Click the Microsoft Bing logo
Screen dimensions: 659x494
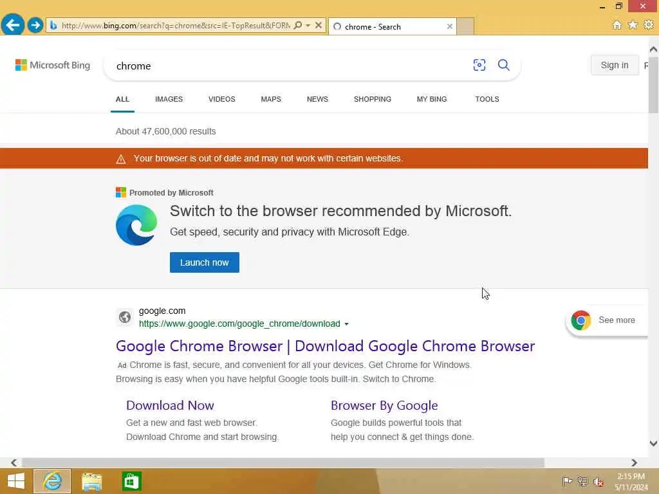coord(53,65)
